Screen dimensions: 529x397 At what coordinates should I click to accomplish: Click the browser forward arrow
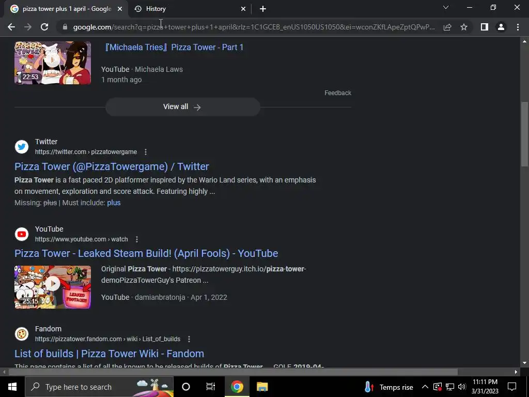coord(28,27)
